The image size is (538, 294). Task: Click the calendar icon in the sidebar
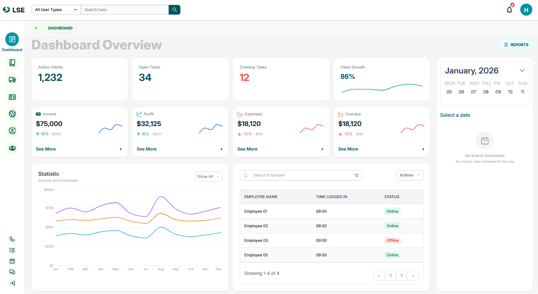12,261
